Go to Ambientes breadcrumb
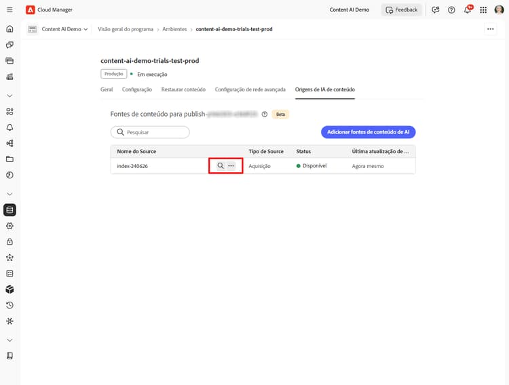Image resolution: width=509 pixels, height=385 pixels. click(174, 29)
